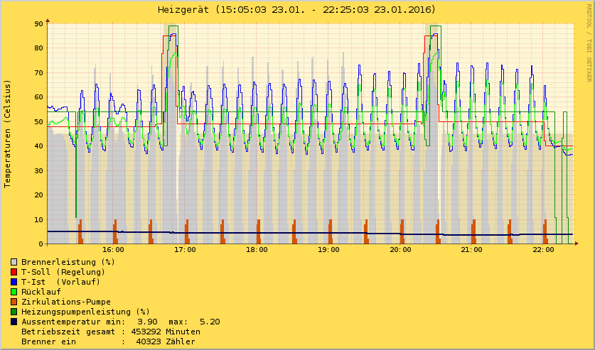Click the blue T-Ist legend swatch

click(x=14, y=282)
